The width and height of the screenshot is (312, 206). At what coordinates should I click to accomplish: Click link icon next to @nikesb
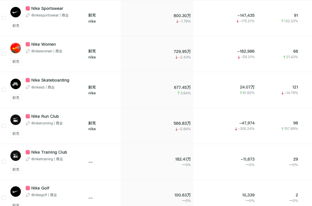[x=28, y=87]
